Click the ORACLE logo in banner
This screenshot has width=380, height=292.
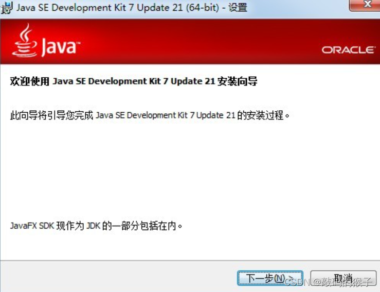pos(348,50)
